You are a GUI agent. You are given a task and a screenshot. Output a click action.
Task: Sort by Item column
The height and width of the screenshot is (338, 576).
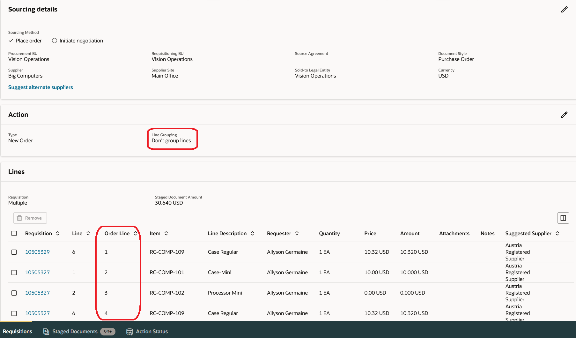click(x=166, y=233)
